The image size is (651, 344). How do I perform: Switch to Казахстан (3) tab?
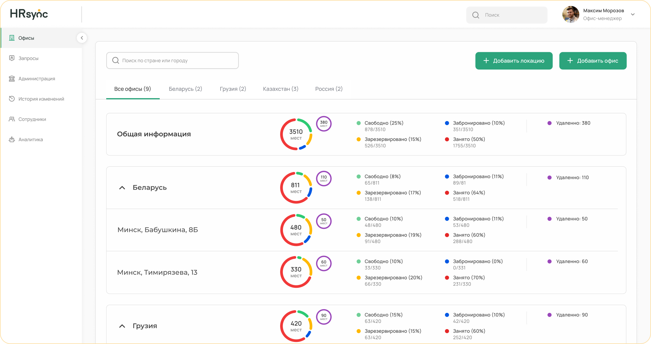point(281,89)
